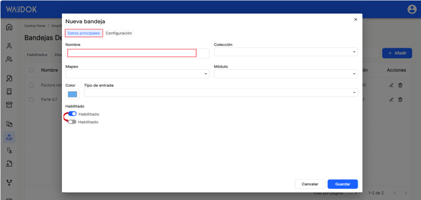This screenshot has width=421, height=200.
Task: Click the Añadir button
Action: click(397, 53)
